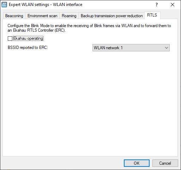This screenshot has height=170, width=181.
Task: Open the Environment scan tab
Action: pos(42,16)
